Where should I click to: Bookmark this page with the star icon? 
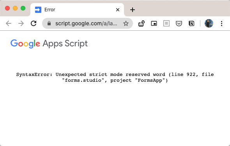pos(126,23)
